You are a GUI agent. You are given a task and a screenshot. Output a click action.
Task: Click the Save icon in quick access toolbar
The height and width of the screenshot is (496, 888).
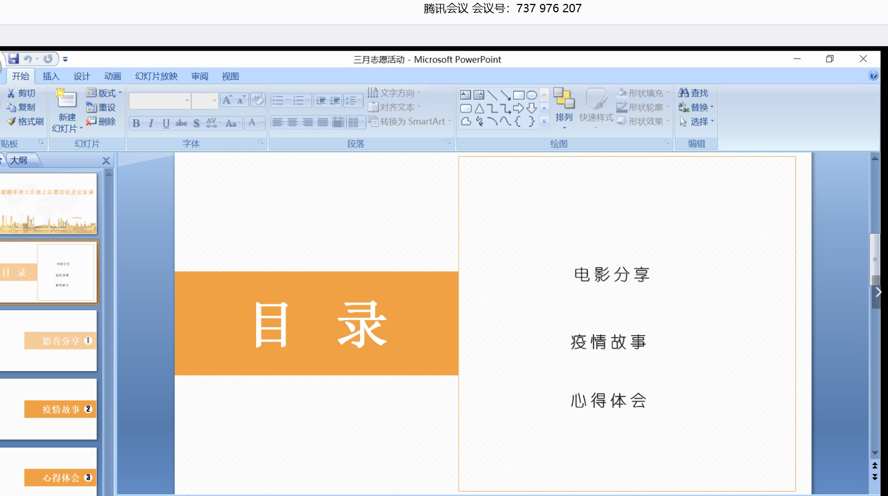13,59
